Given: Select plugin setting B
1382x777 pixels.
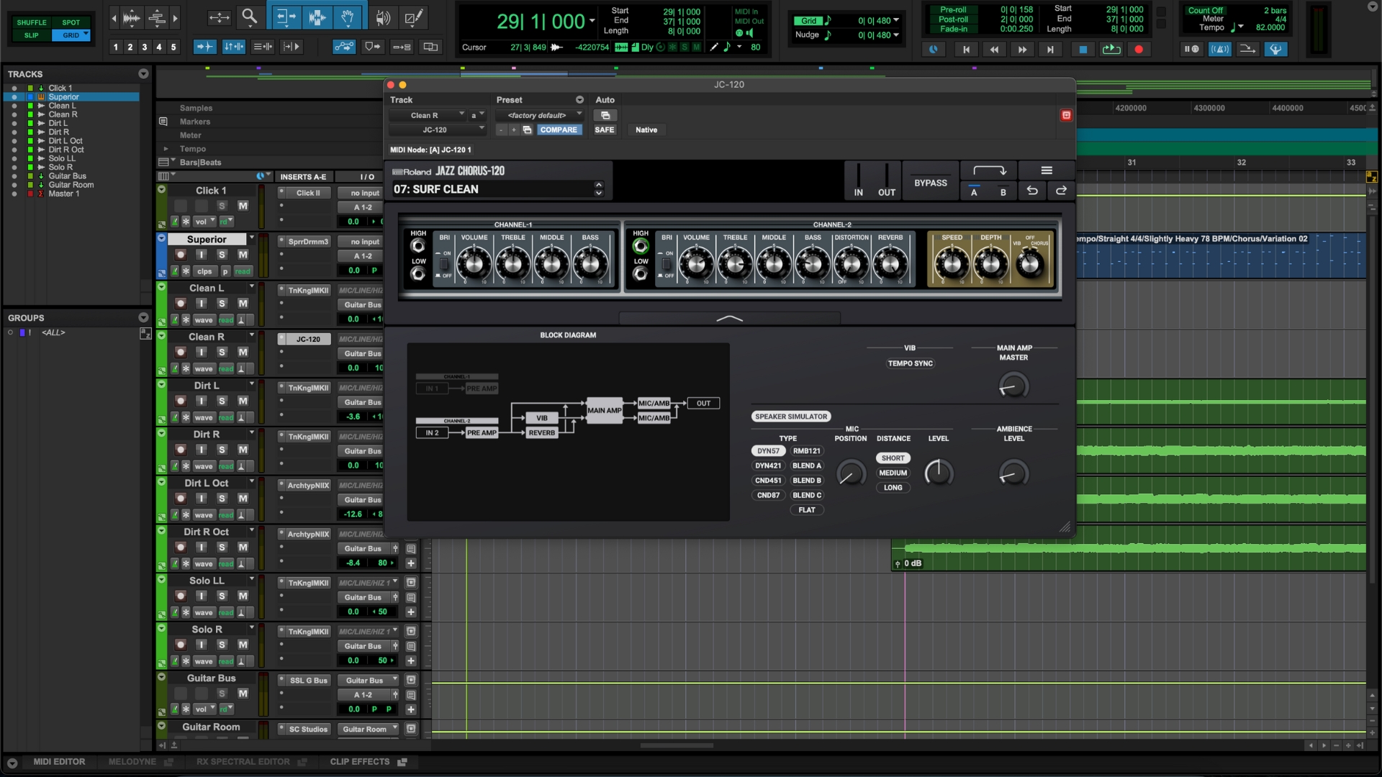Looking at the screenshot, I should tap(1003, 192).
